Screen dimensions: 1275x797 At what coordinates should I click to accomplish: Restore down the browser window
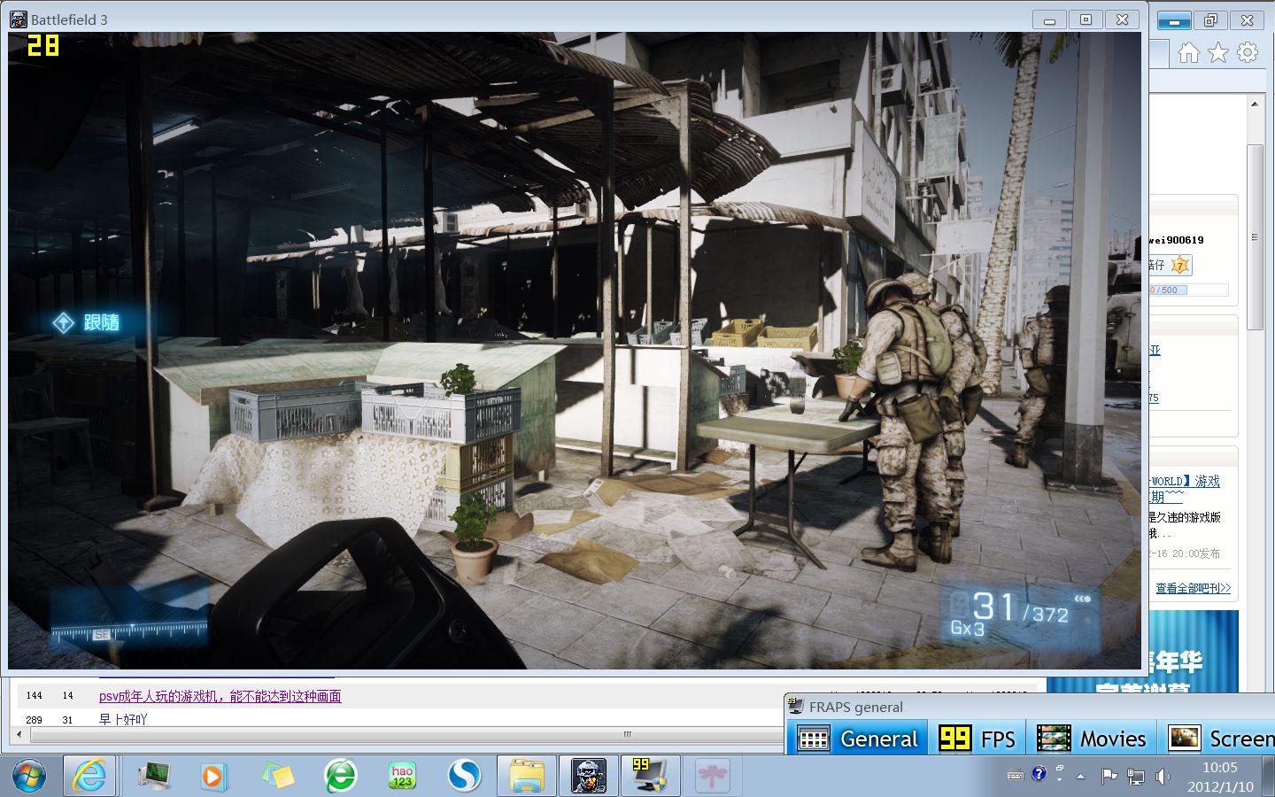1210,19
